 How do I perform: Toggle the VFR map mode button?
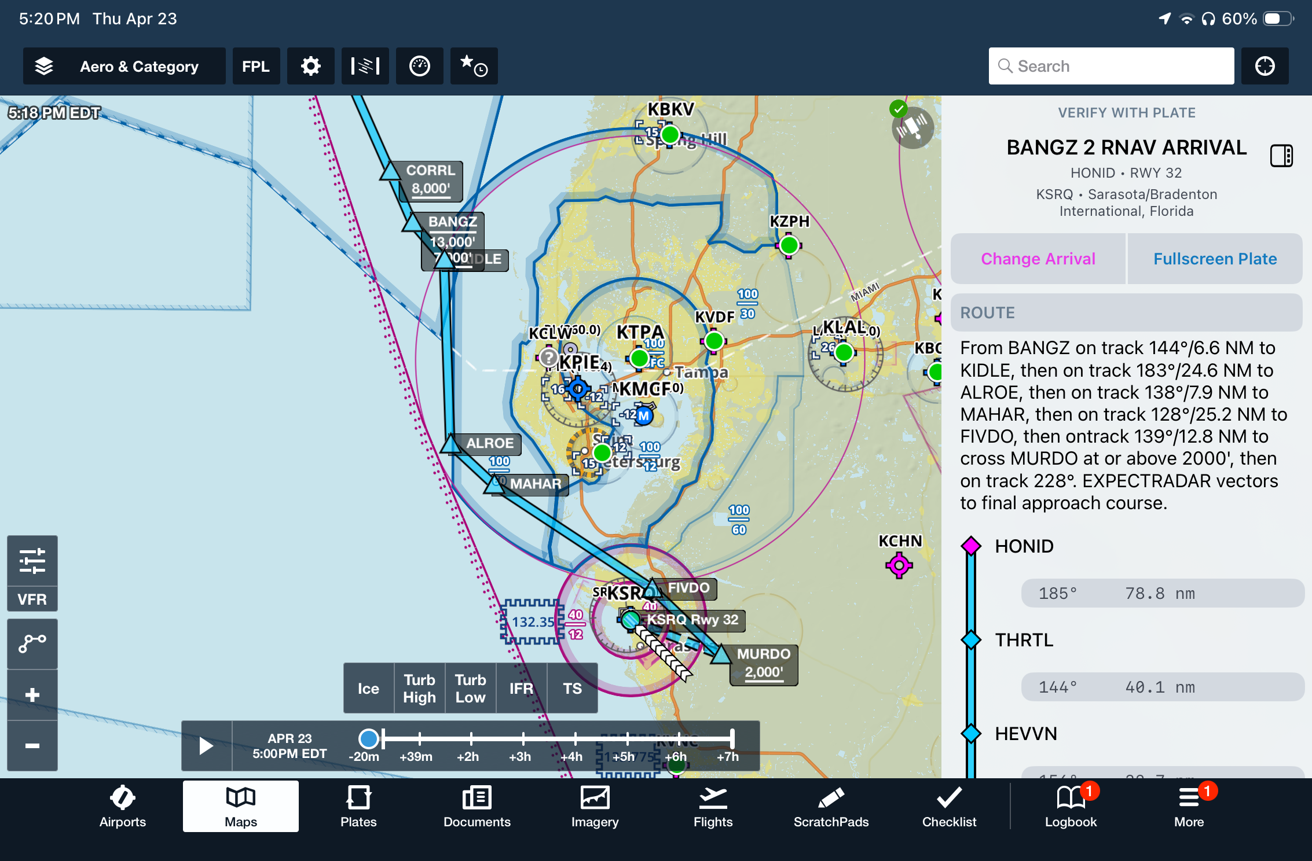click(x=32, y=599)
